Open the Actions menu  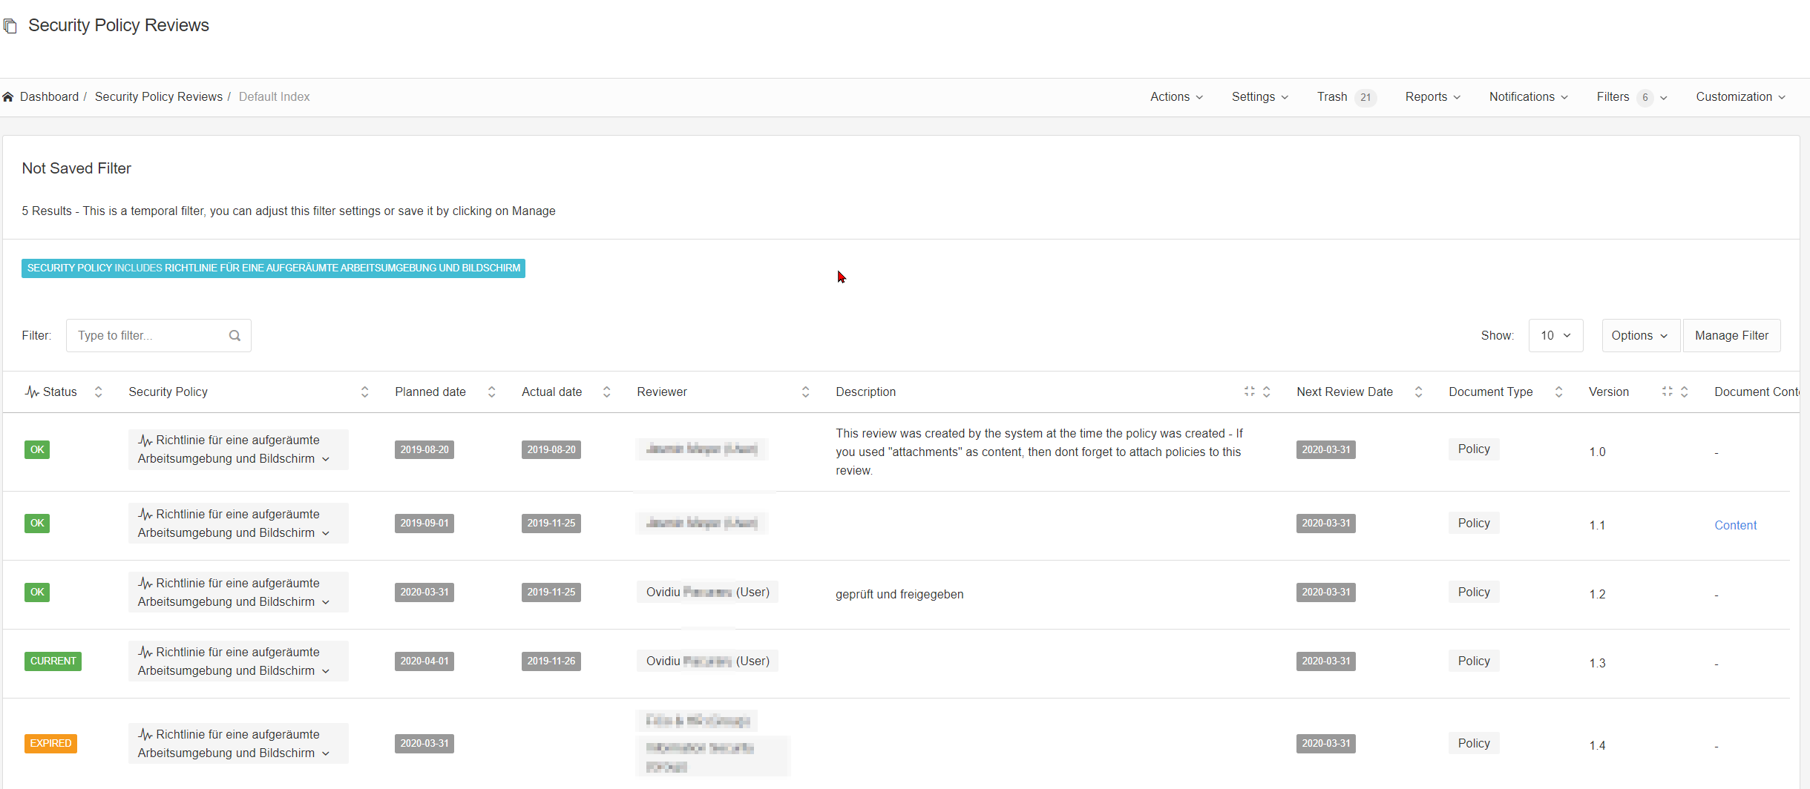tap(1176, 97)
